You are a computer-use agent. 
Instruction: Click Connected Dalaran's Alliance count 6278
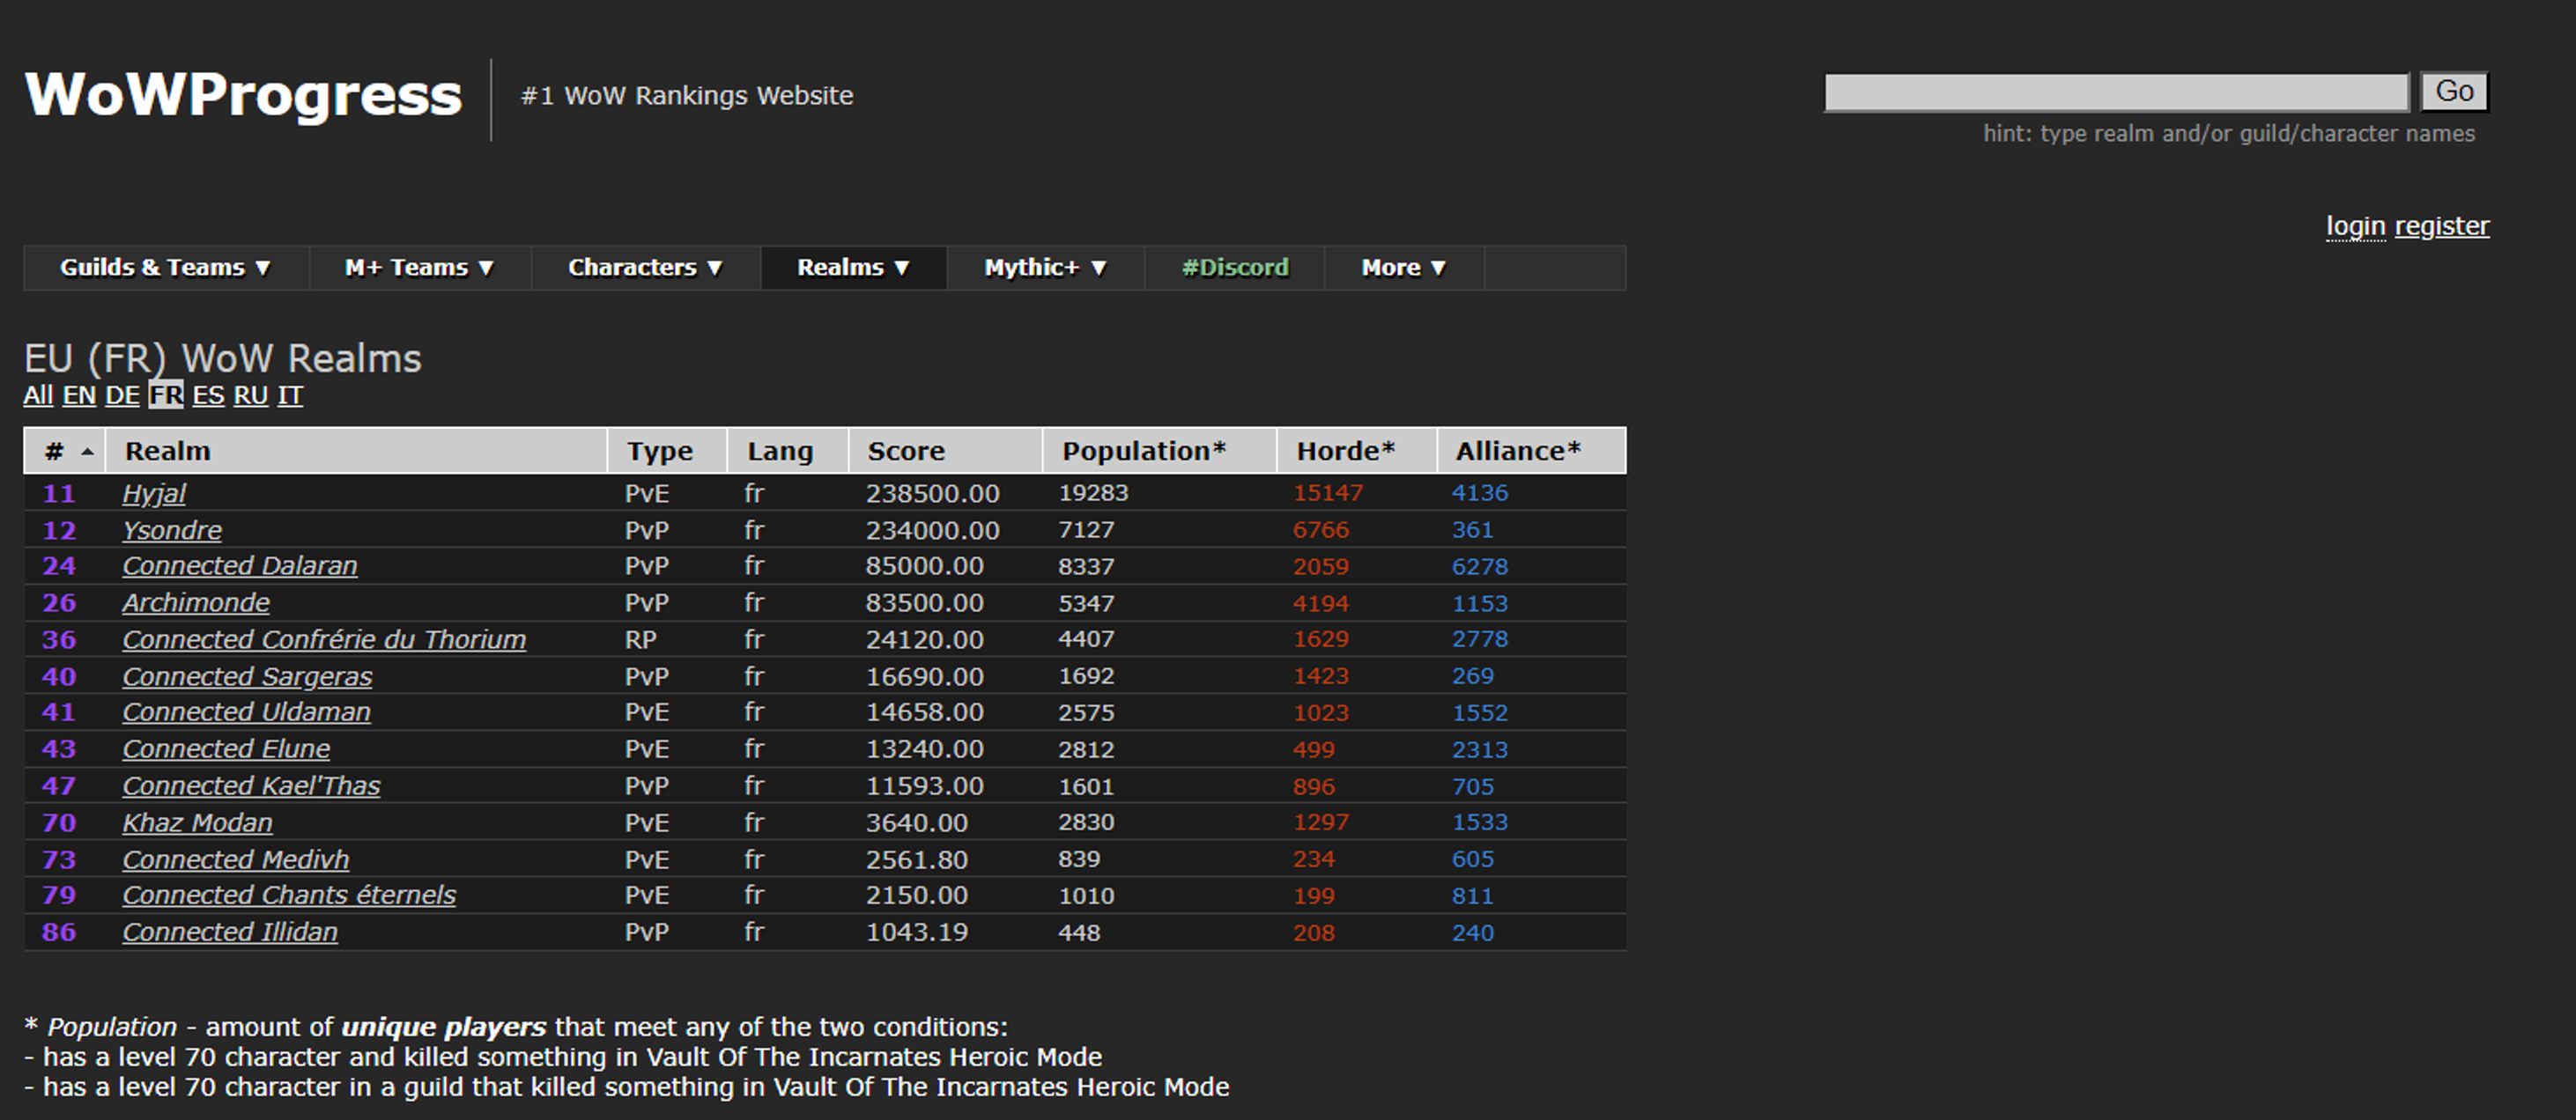(x=1480, y=566)
